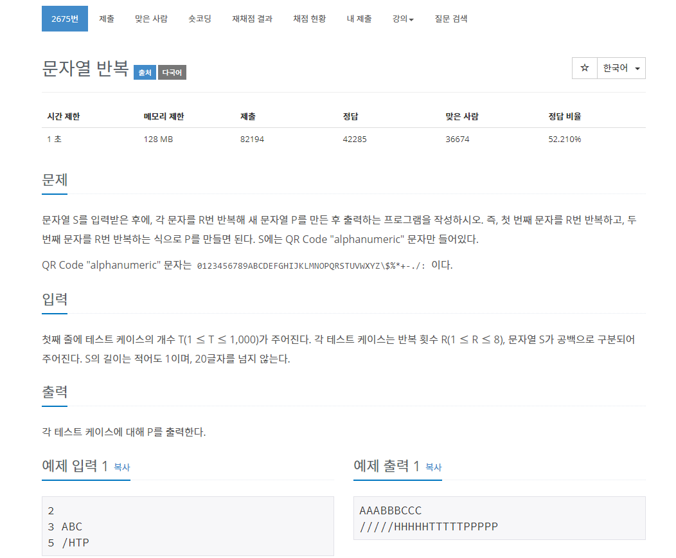The height and width of the screenshot is (558, 676).
Task: Navigate to 내 제출 section
Action: pos(359,19)
